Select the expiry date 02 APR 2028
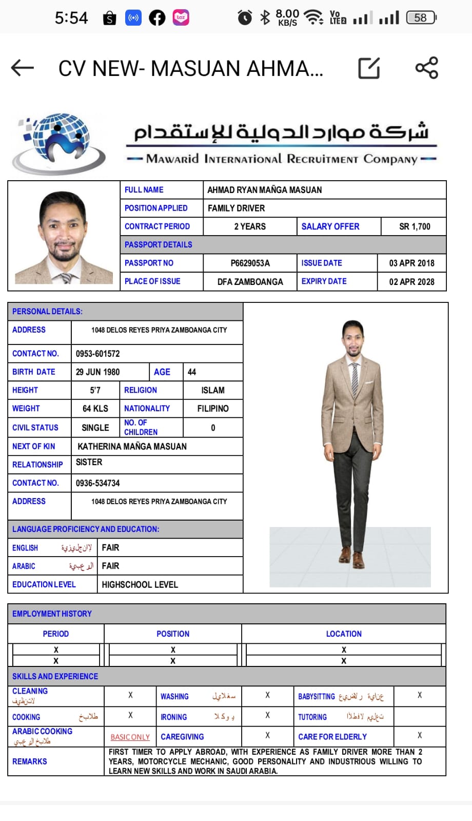This screenshot has width=472, height=821. 411,282
